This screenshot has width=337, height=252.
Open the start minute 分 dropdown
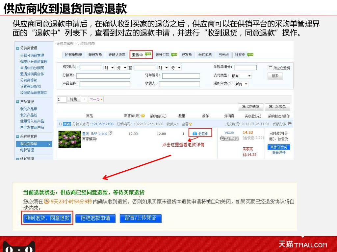click(x=122, y=68)
